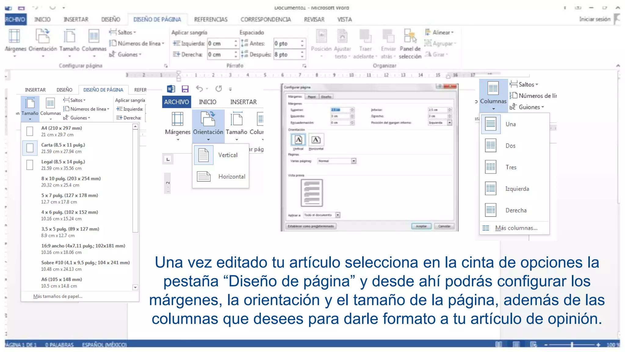Open Panel de selección in the Organizar group

pyautogui.click(x=410, y=44)
